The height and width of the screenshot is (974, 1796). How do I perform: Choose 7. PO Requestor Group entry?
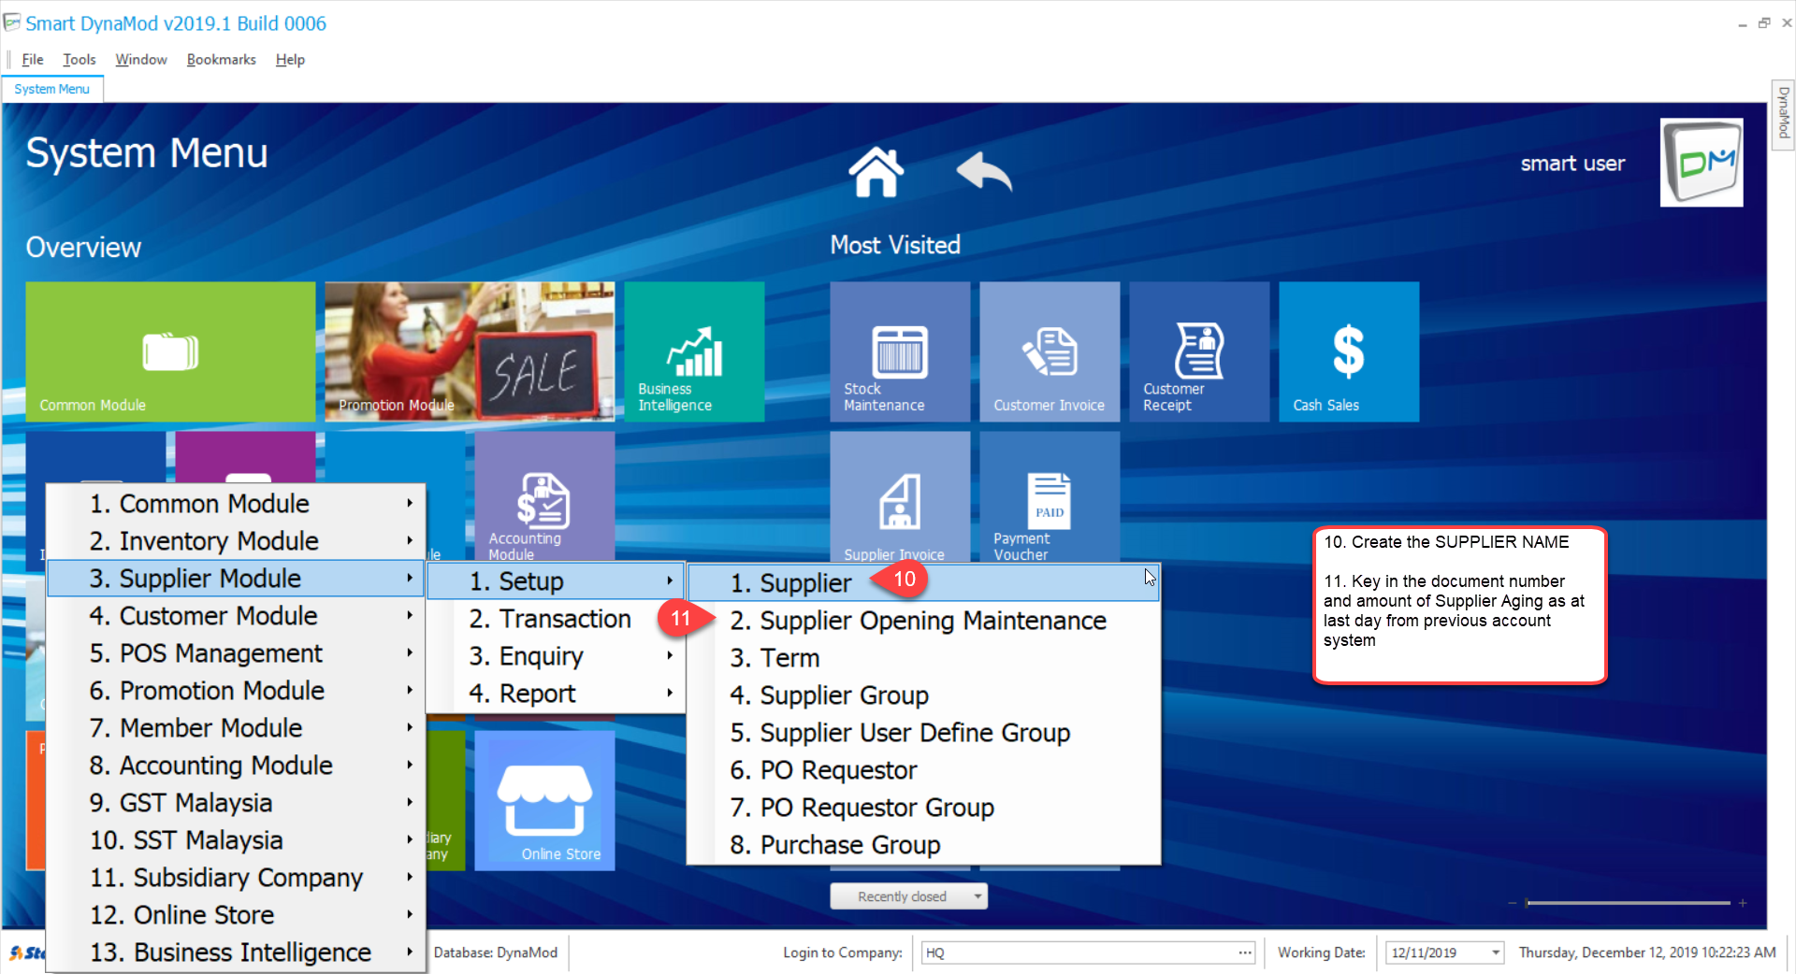pyautogui.click(x=924, y=808)
